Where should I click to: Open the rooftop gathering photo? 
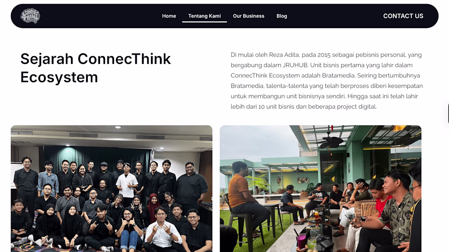click(x=320, y=188)
